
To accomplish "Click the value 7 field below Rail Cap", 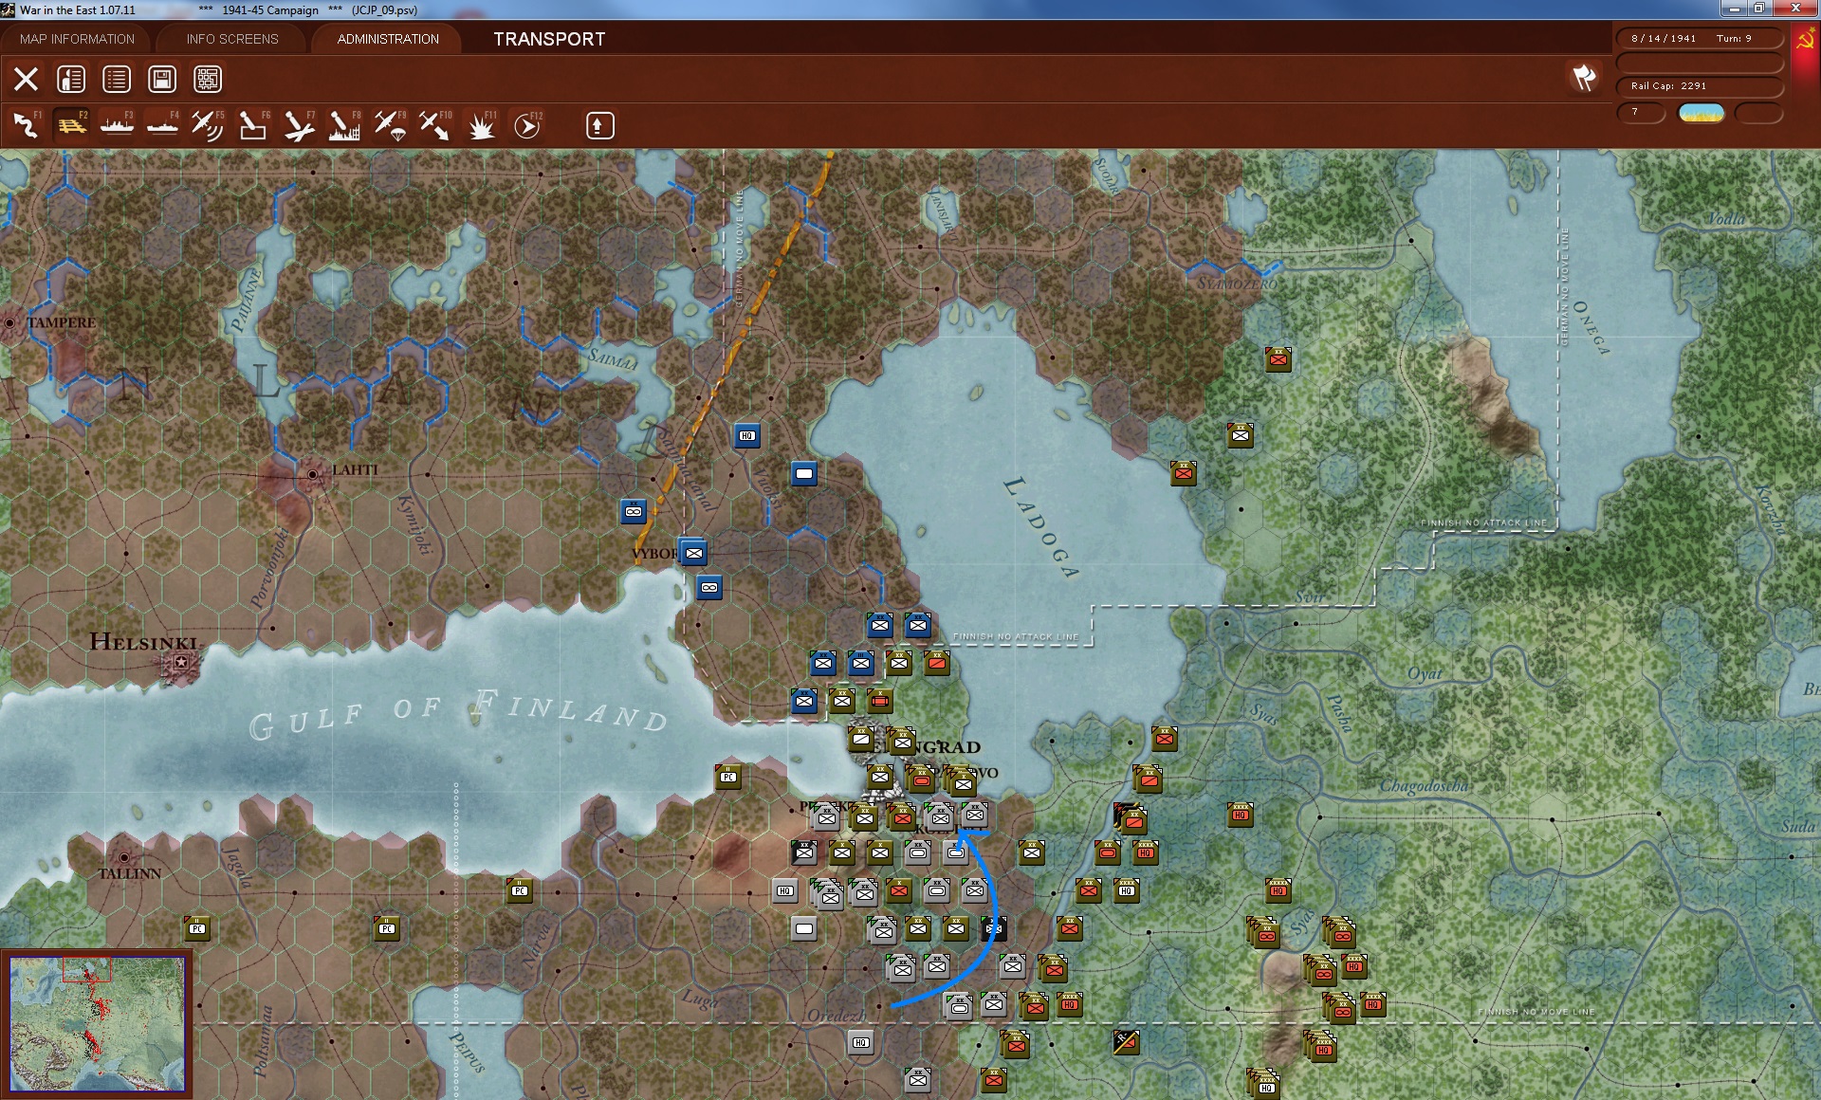I will [1641, 113].
